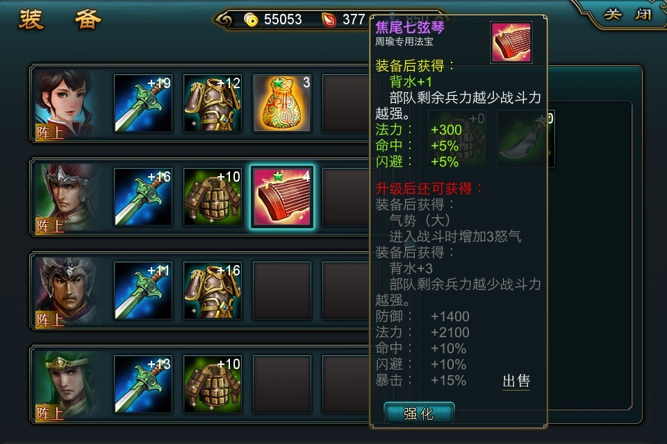Click the empty third slot in third hero row

click(282, 291)
